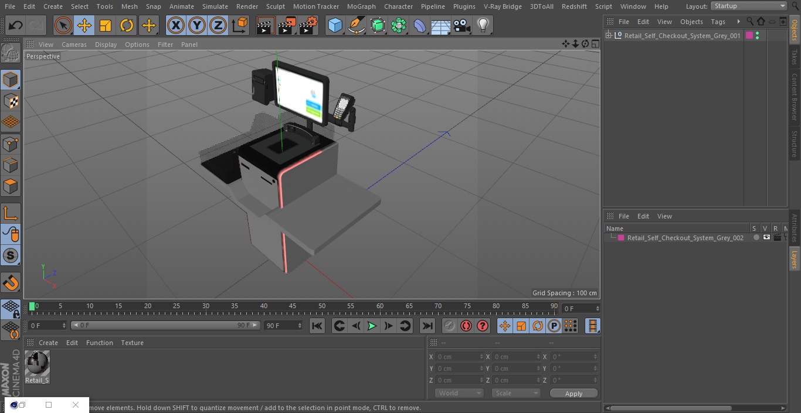The width and height of the screenshot is (801, 413).
Task: Expand Retail_Self_Checkout_System_Grey_001 object
Action: click(x=609, y=36)
